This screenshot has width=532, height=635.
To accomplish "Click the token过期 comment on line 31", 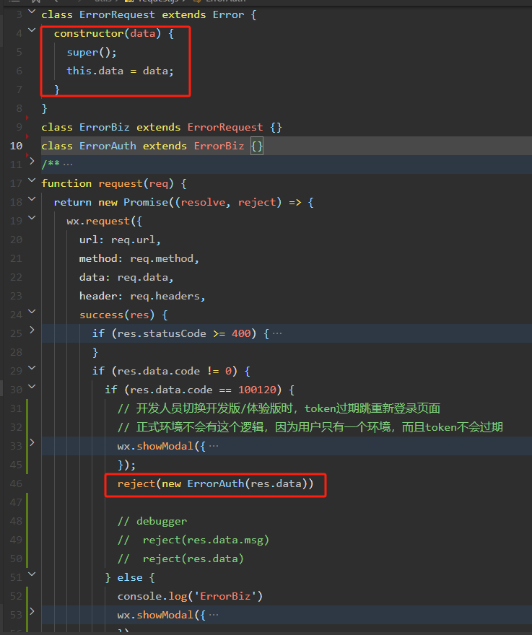I will pyautogui.click(x=279, y=408).
